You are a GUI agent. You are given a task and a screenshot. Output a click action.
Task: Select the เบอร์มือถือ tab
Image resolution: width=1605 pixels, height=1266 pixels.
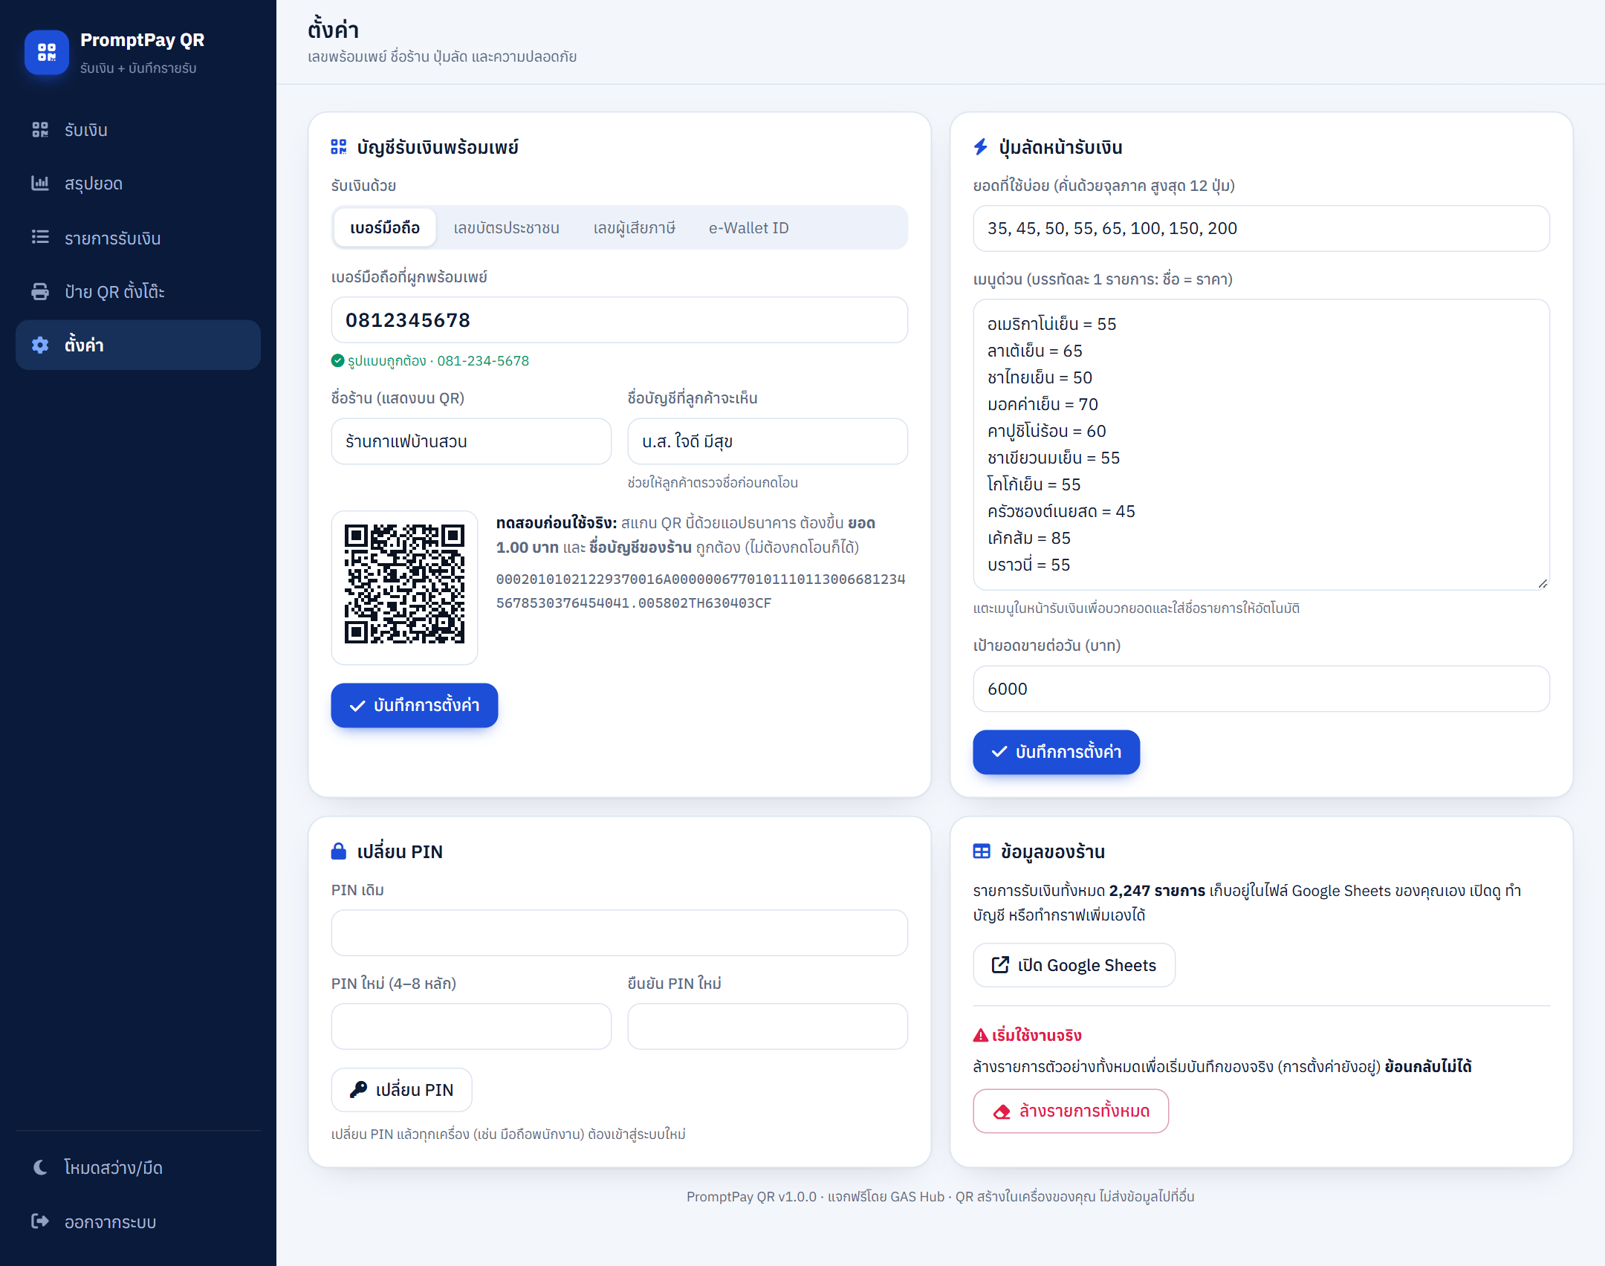click(385, 227)
